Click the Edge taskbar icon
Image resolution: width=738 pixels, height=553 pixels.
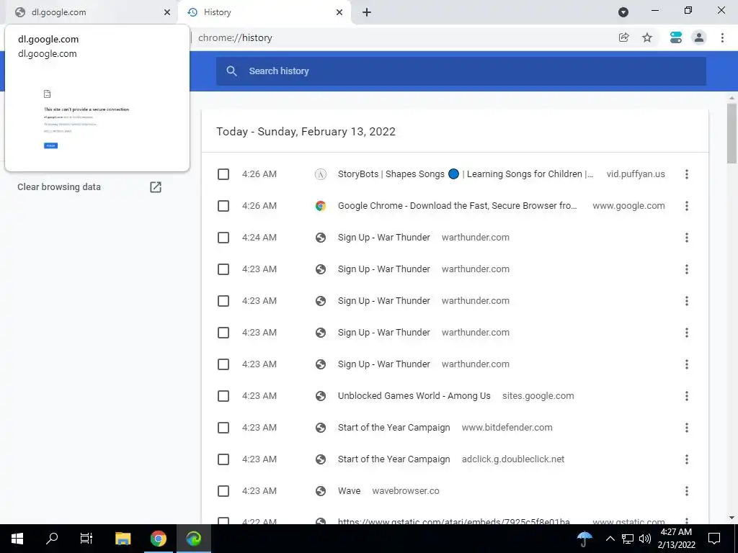coord(193,539)
